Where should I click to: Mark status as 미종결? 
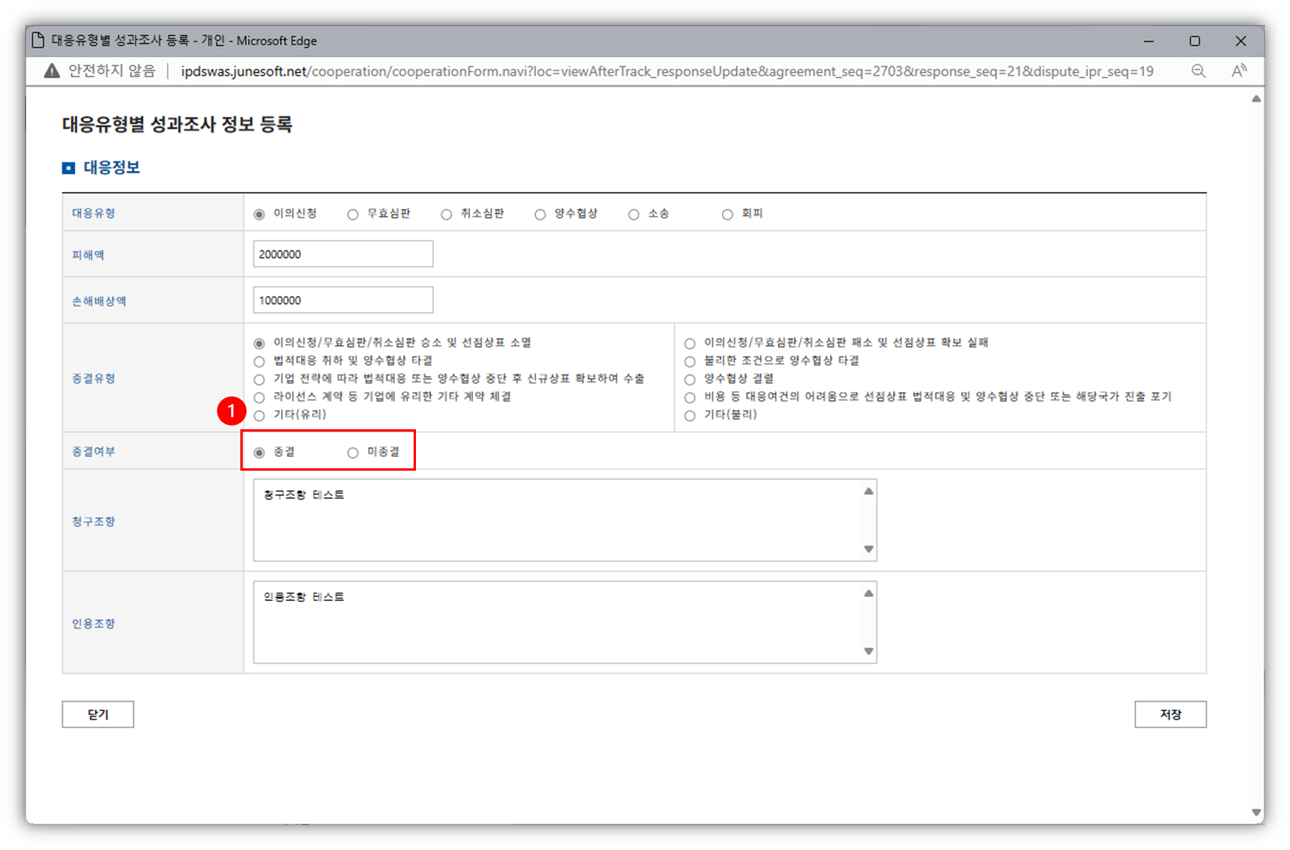pyautogui.click(x=353, y=453)
